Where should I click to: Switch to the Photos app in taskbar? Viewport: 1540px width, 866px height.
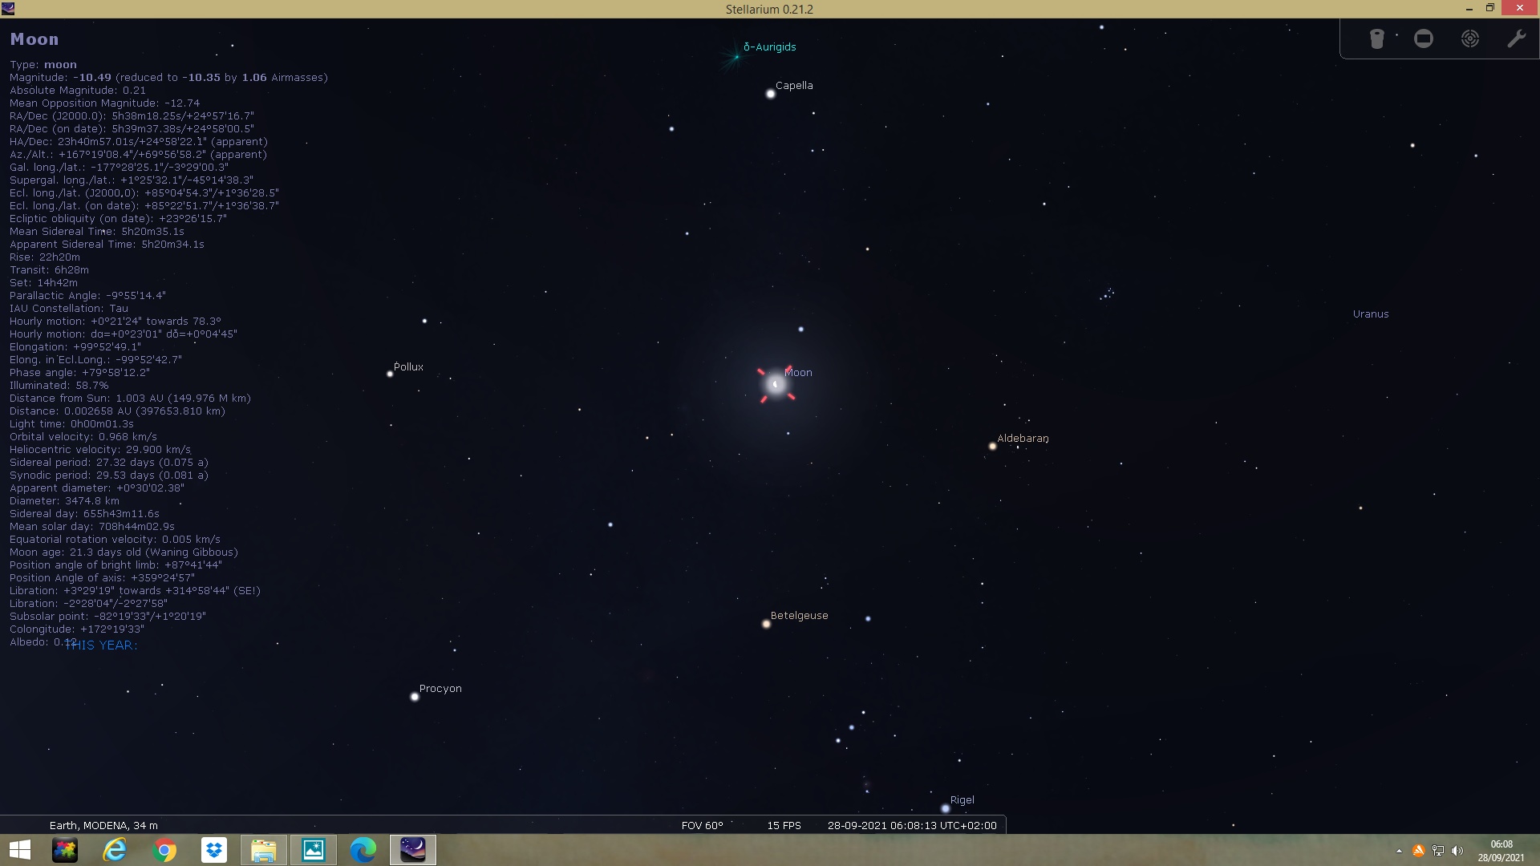(314, 850)
